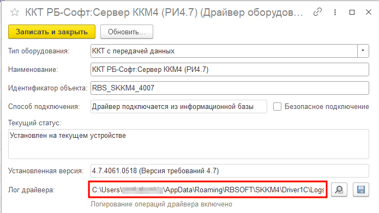379x213 pixels.
Task: Click the 'Тип оборудования' field with 'ККТ с передачей данных'
Action: pos(224,51)
